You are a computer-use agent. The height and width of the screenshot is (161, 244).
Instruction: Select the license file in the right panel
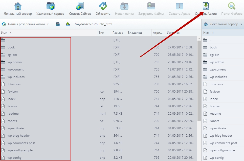tap(223, 106)
